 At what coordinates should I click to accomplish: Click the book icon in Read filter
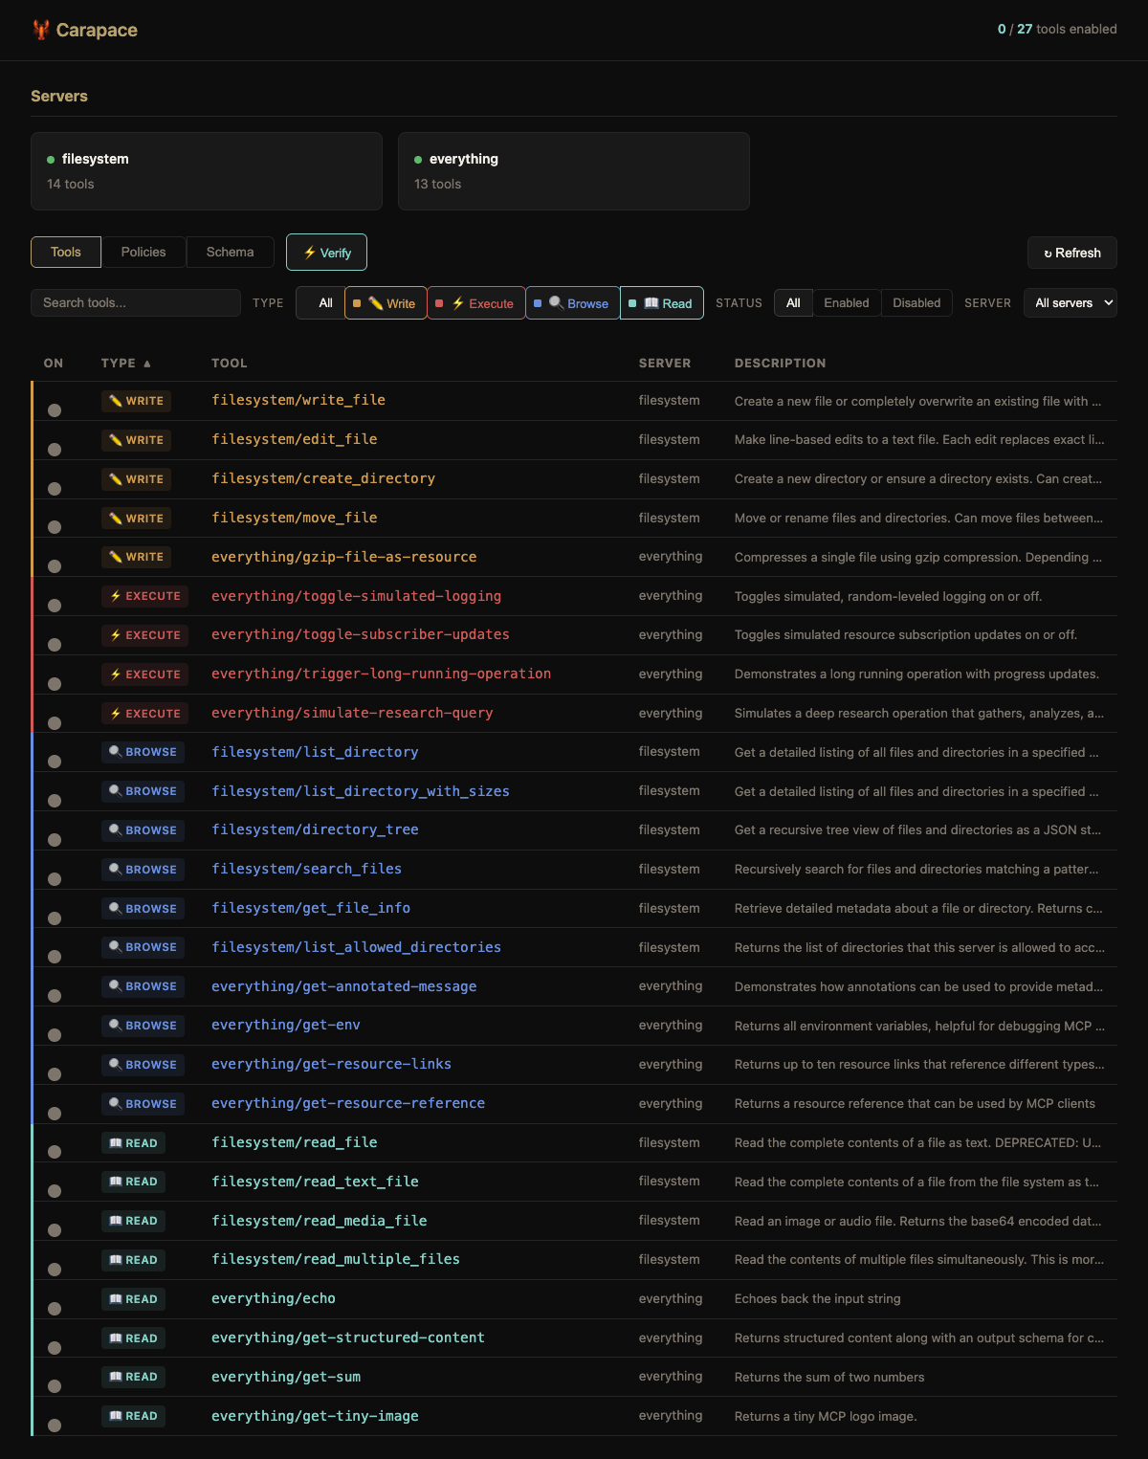[651, 303]
